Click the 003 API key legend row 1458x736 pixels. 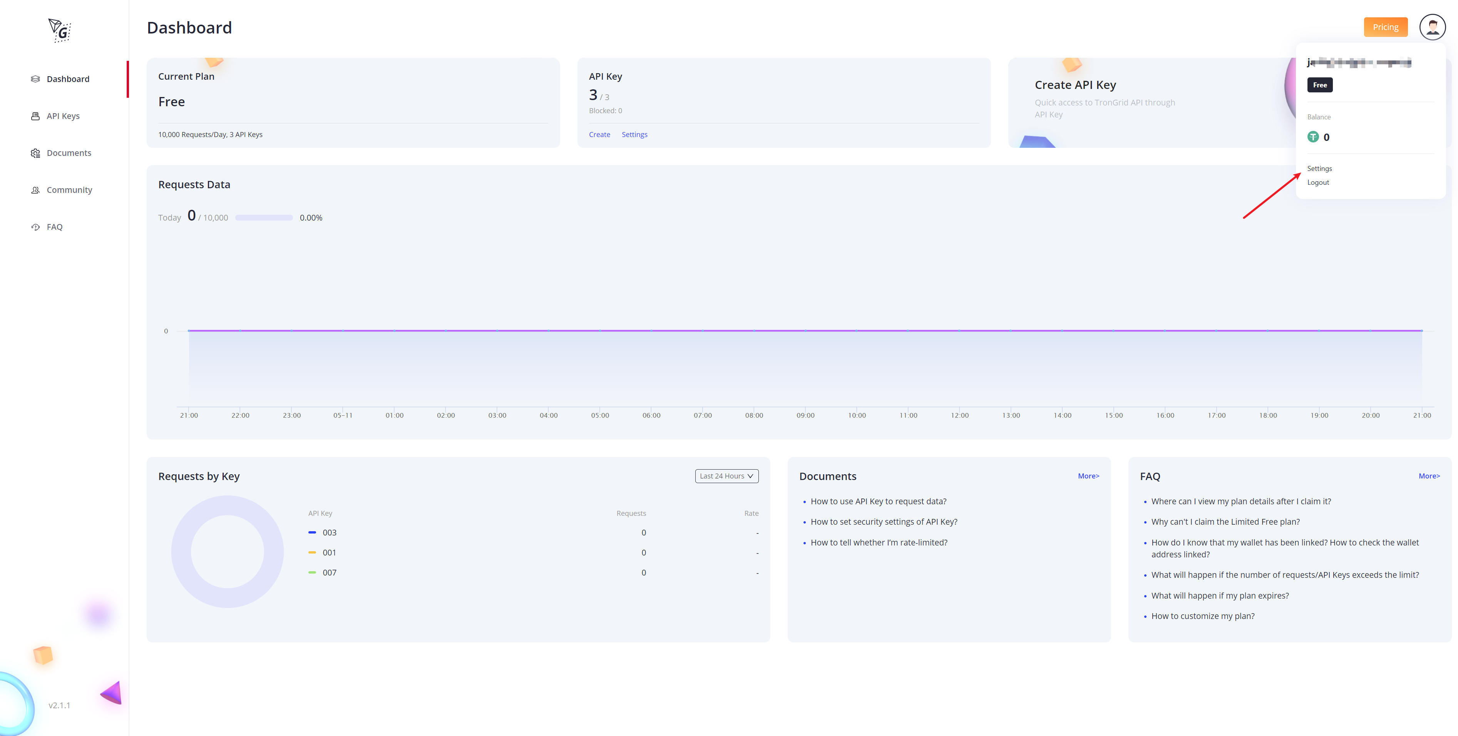point(329,532)
